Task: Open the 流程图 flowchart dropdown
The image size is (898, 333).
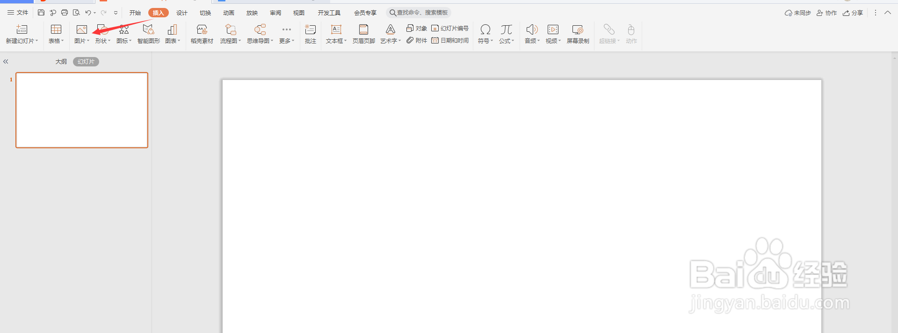Action: [x=231, y=41]
